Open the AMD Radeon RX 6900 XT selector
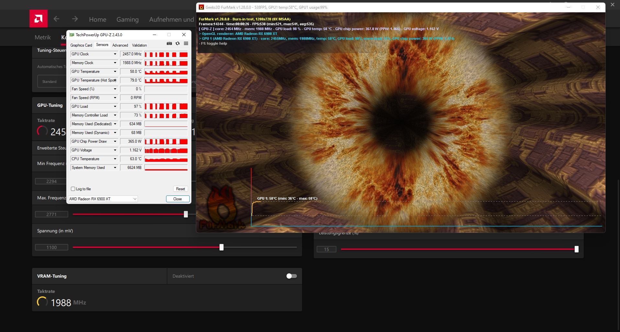620x332 pixels. pos(103,199)
